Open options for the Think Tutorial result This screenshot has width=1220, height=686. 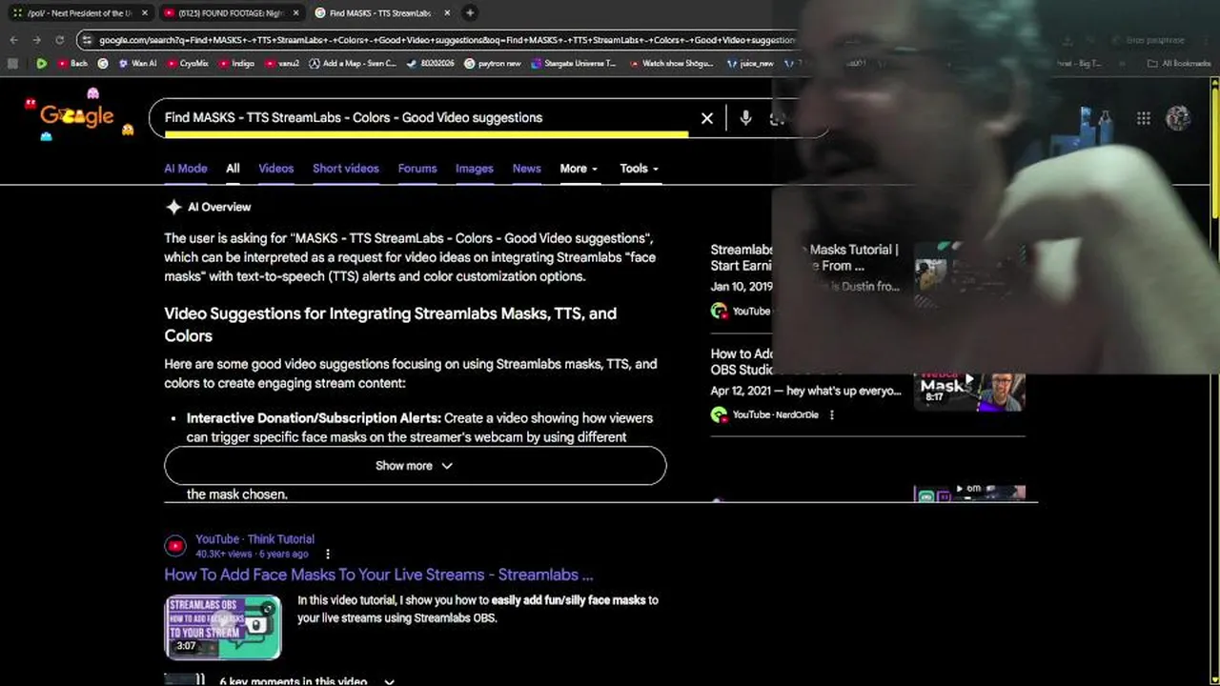point(328,554)
